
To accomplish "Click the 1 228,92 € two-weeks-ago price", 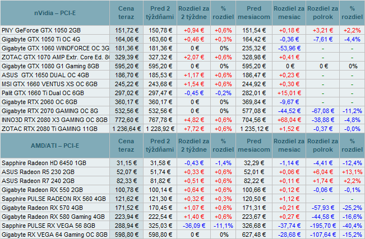I will [x=160, y=129].
